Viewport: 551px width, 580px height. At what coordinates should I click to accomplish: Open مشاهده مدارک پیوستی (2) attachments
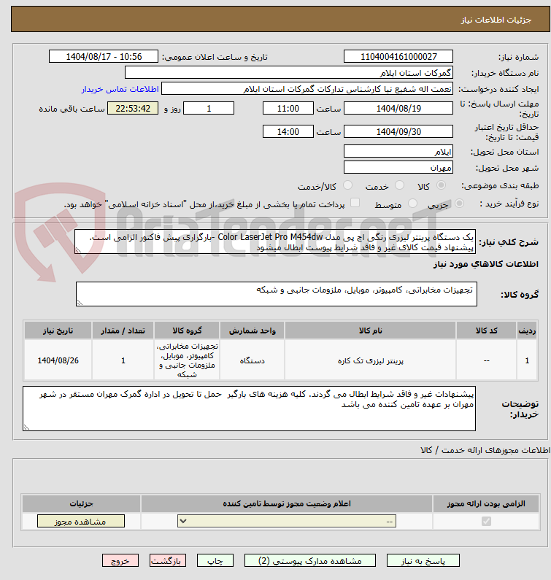(x=309, y=560)
